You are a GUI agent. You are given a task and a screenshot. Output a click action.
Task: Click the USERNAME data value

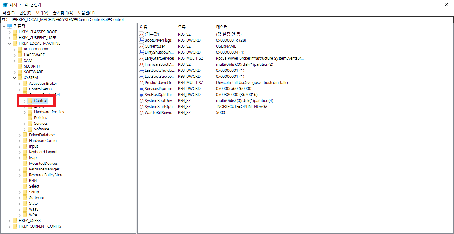point(226,46)
